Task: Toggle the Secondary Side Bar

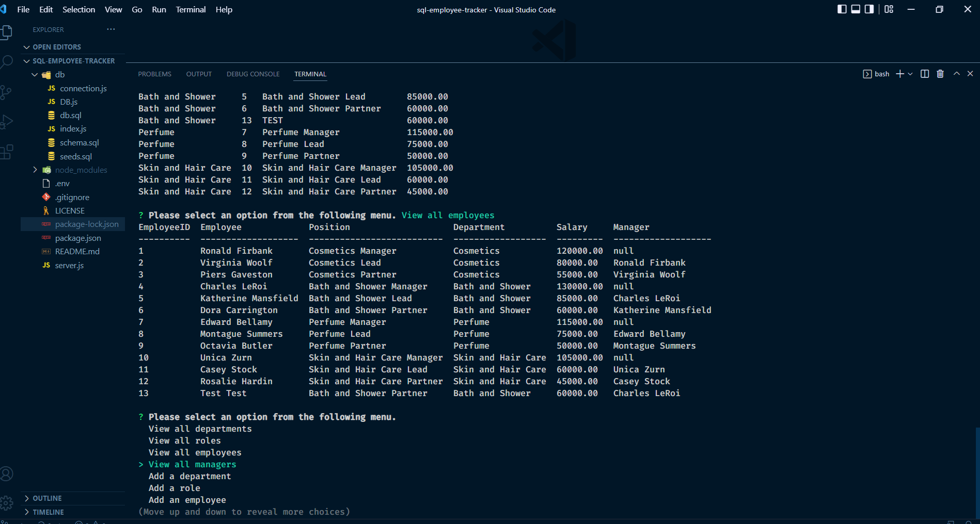Action: (870, 9)
